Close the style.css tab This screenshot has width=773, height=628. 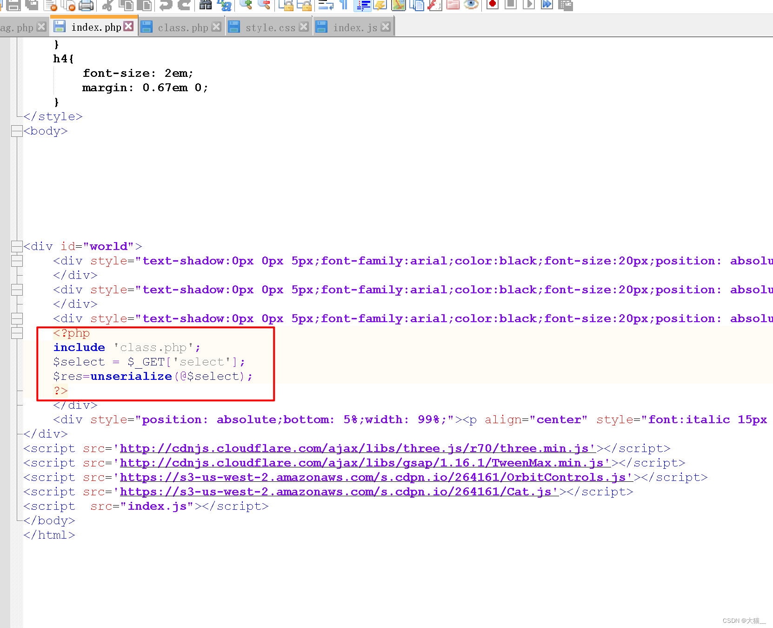pos(304,27)
